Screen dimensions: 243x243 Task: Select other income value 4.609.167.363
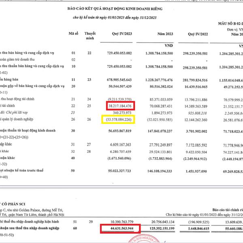point(121,145)
